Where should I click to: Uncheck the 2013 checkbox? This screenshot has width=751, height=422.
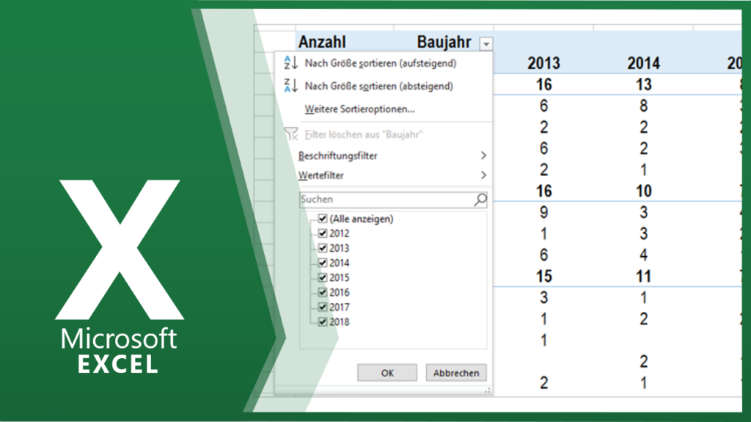[x=323, y=248]
